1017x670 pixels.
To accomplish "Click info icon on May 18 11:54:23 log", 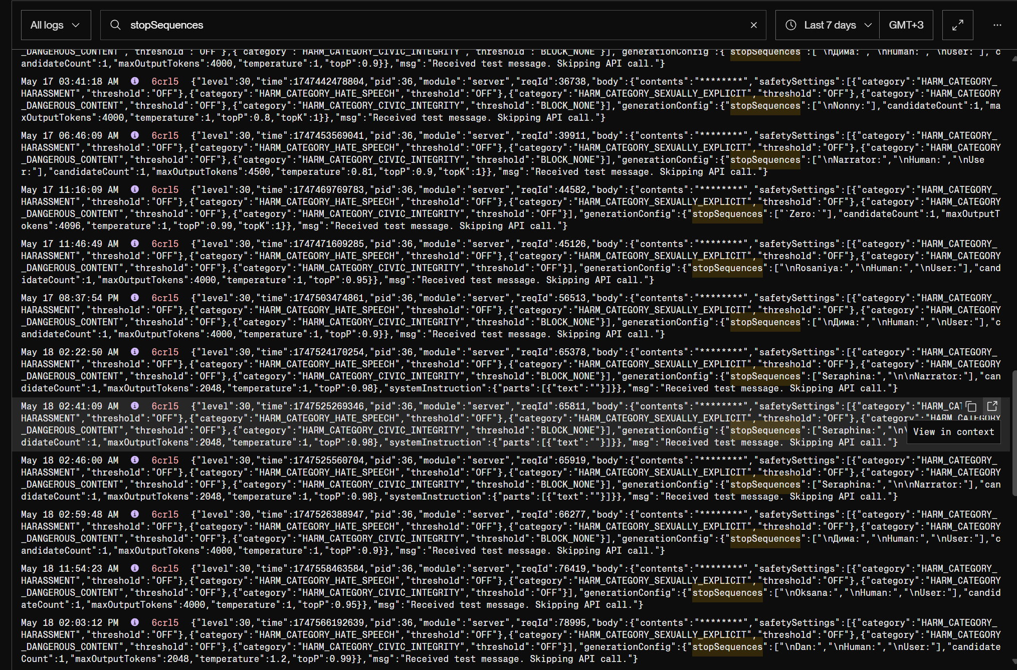I will point(135,568).
